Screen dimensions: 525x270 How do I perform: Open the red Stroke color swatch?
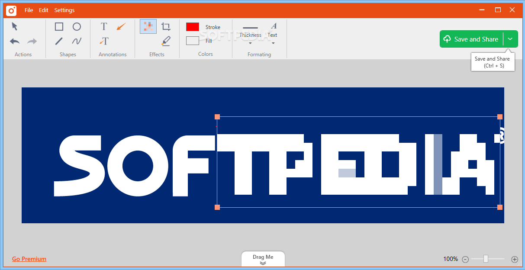pyautogui.click(x=193, y=27)
